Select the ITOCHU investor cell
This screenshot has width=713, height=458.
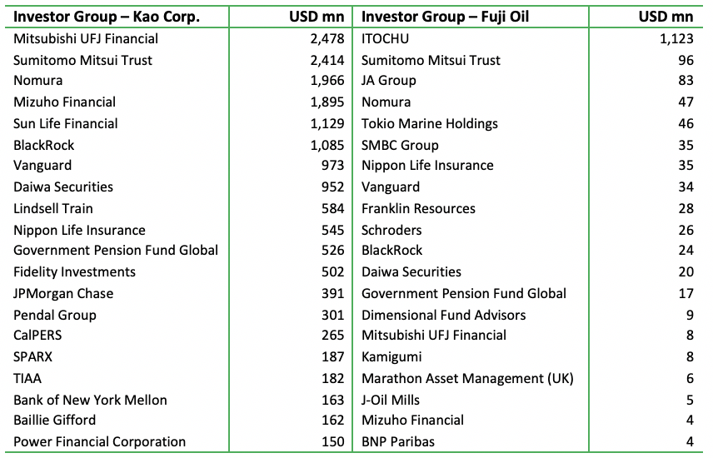pos(386,38)
